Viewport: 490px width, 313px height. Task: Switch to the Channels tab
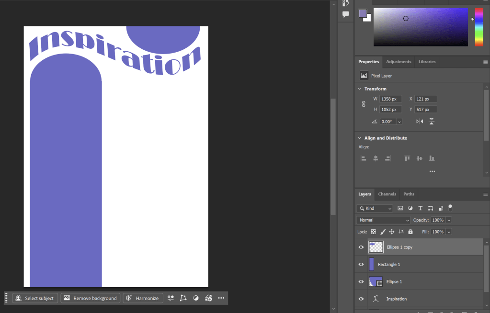point(387,194)
